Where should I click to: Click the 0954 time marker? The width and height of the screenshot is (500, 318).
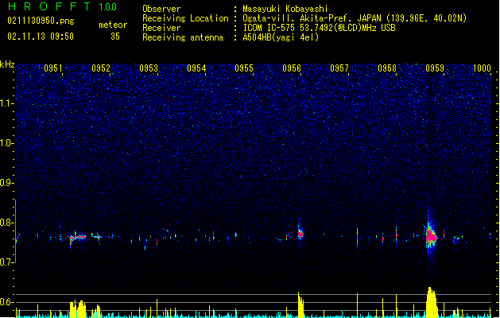click(196, 68)
